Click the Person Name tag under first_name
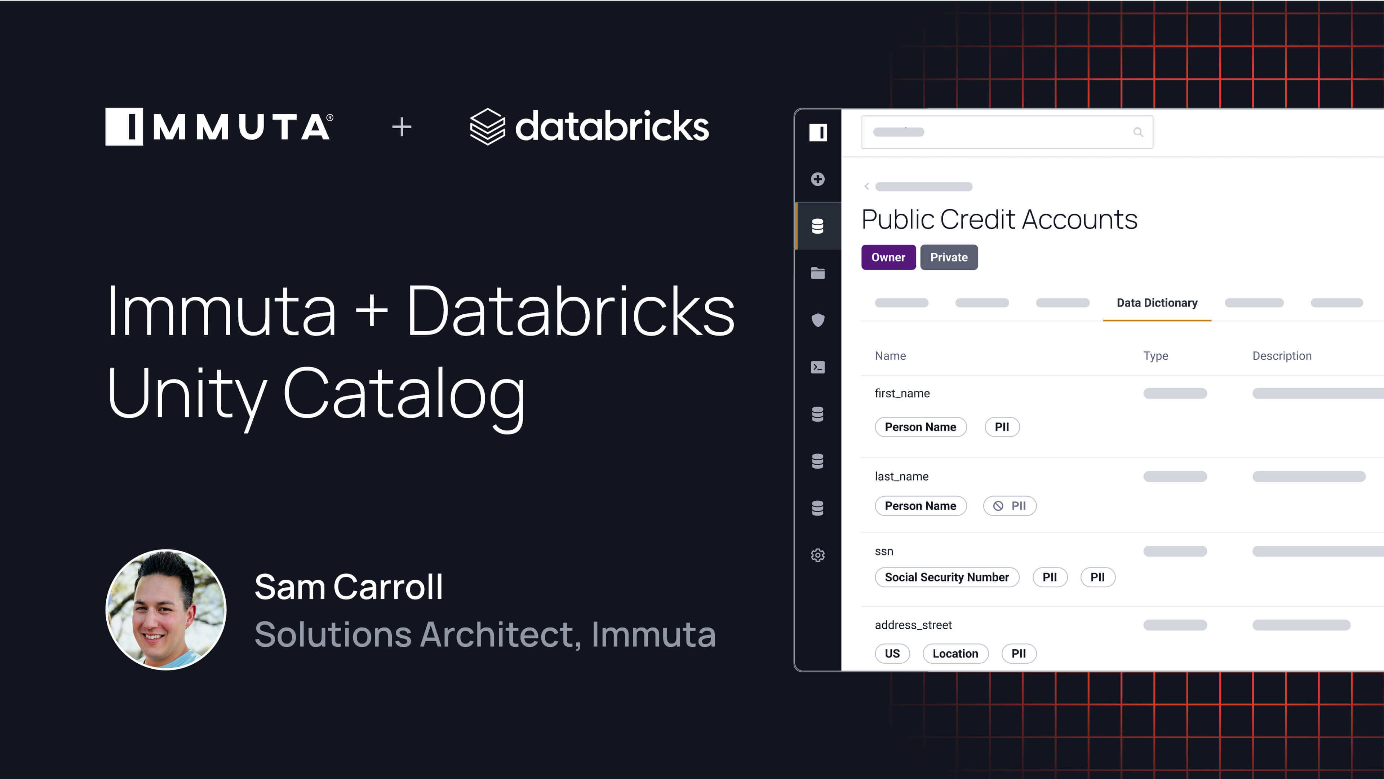The height and width of the screenshot is (779, 1384). (921, 426)
